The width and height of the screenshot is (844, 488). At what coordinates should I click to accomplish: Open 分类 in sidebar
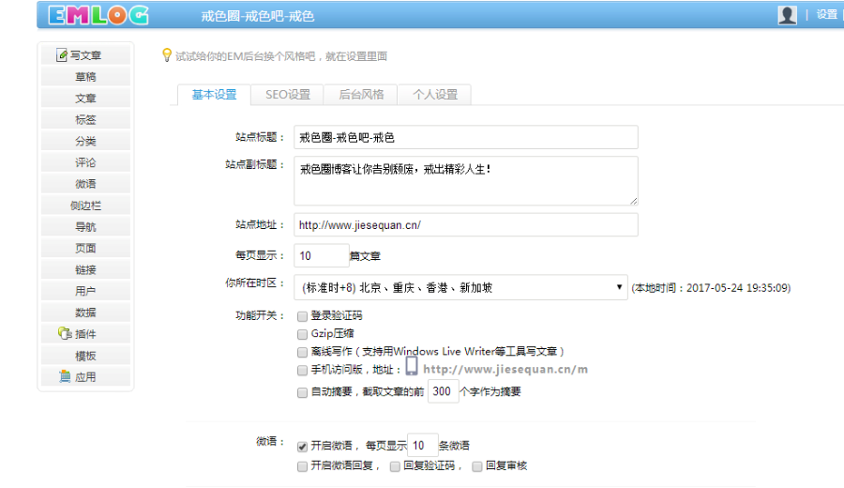(x=85, y=141)
